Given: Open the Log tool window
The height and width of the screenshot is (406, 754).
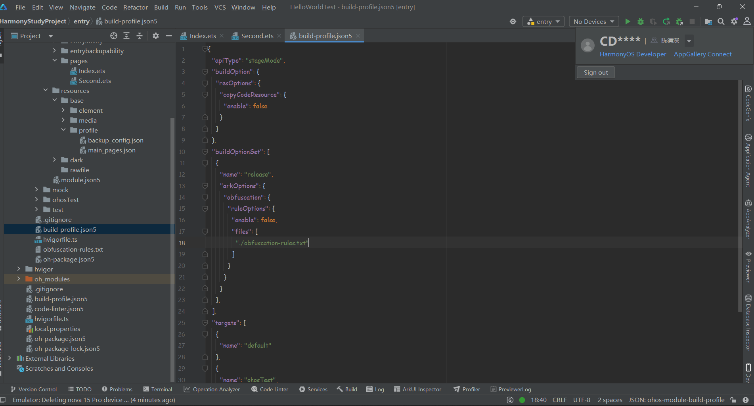Looking at the screenshot, I should [375, 389].
